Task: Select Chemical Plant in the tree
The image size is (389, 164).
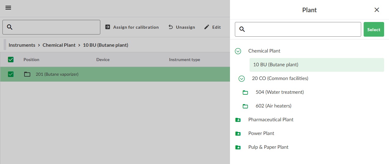Action: (x=264, y=51)
